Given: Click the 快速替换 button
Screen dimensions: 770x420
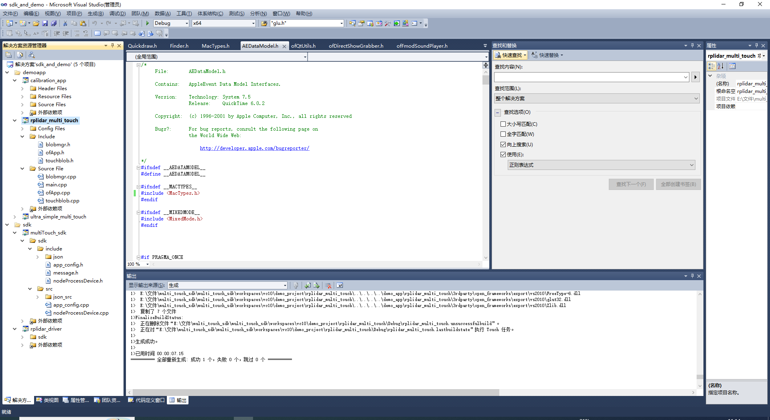Looking at the screenshot, I should 547,55.
